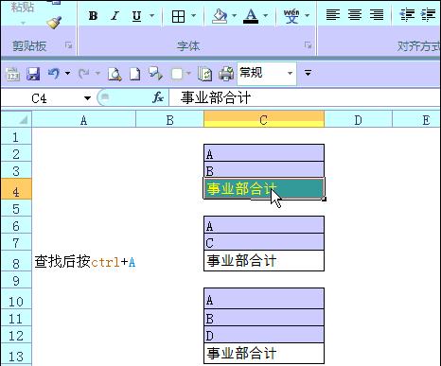
Task: Click the Save floppy disk icon
Action: 33,74
